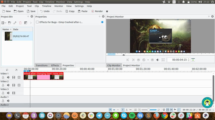Lock the Video 1 track
The image size is (215, 120).
[x=3, y=77]
